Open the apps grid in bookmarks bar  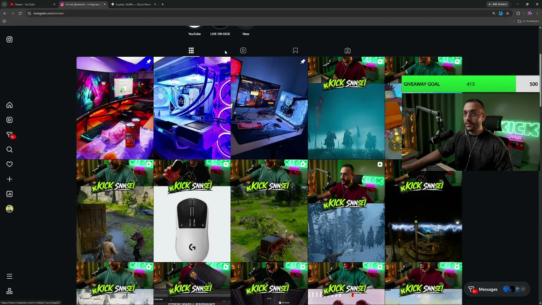click(x=4, y=21)
